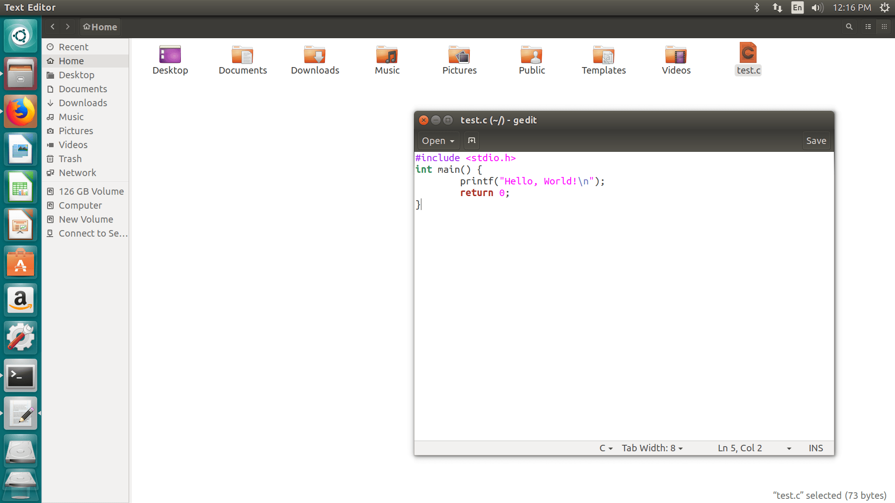Viewport: 895px width, 503px height.
Task: Launch the Terminal from the dock
Action: point(21,375)
